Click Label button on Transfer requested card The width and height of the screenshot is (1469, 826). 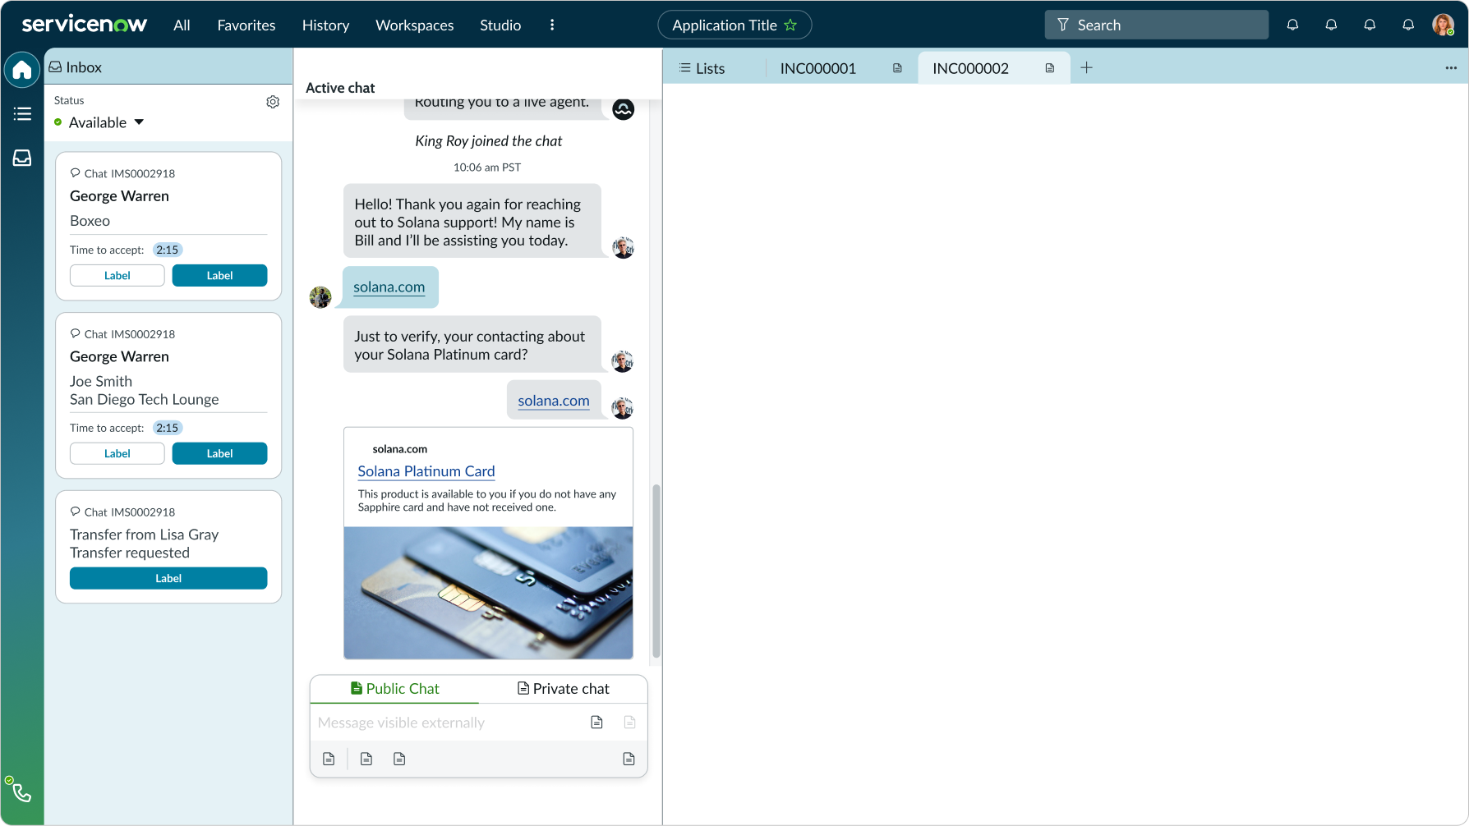pyautogui.click(x=168, y=579)
